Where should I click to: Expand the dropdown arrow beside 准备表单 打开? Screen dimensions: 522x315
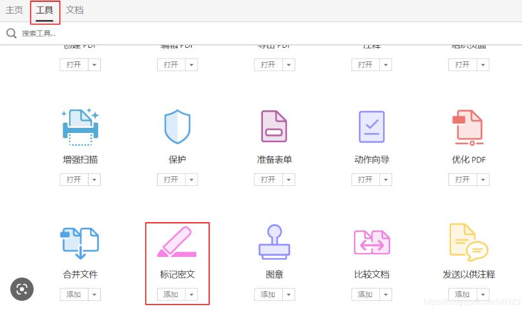tap(289, 179)
